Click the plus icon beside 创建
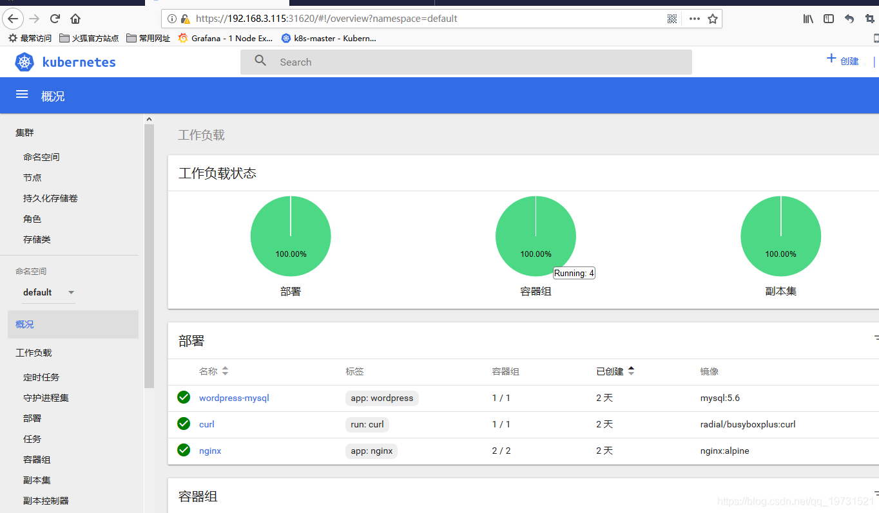879x513 pixels. point(831,59)
